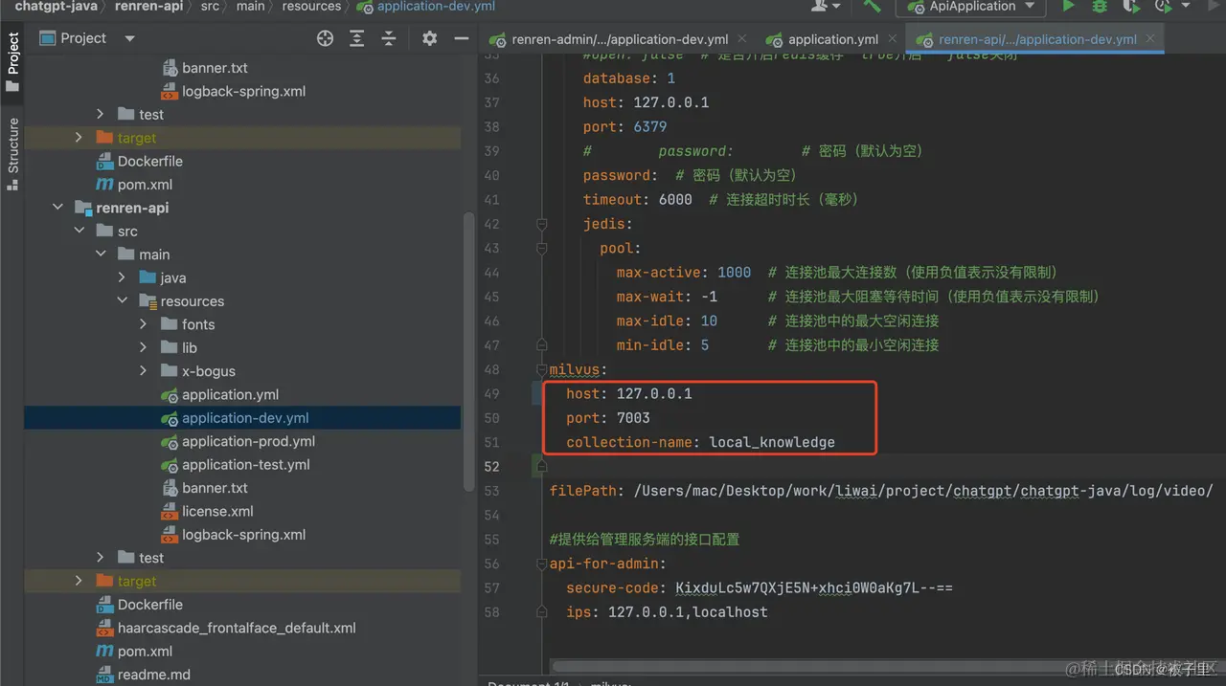Click the main breadcrumb in navigation bar
The image size is (1226, 686).
click(x=250, y=6)
